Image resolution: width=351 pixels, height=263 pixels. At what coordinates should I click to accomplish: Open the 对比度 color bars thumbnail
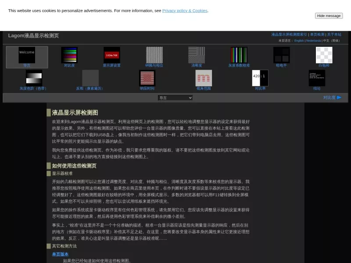click(x=69, y=55)
